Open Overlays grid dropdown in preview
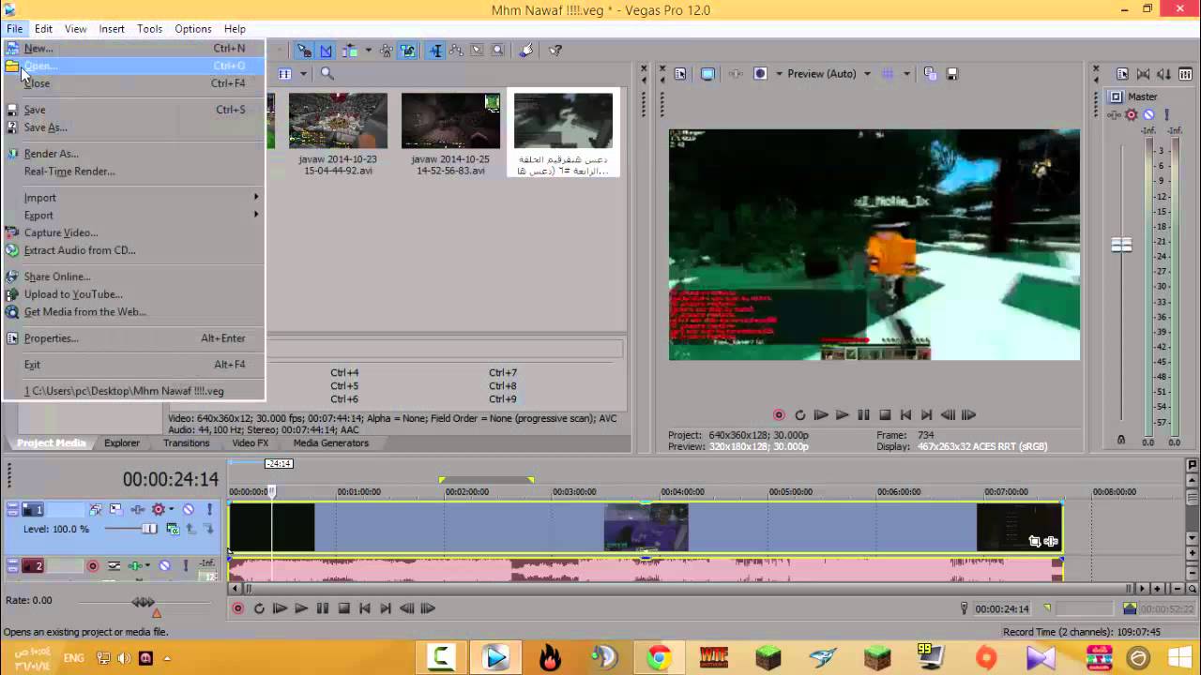 point(906,74)
